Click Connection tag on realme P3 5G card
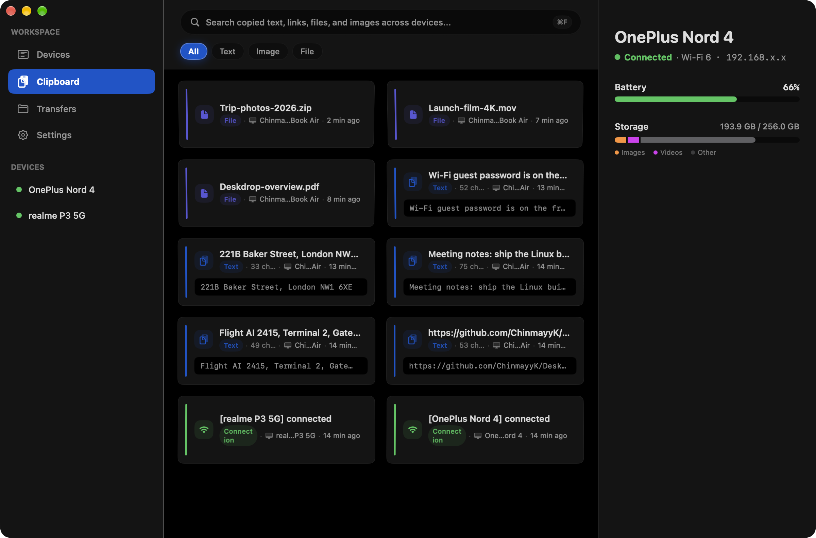 (x=238, y=436)
